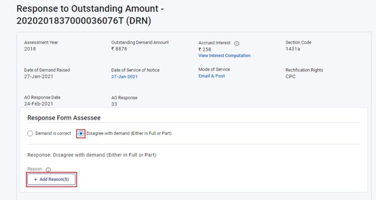Open the Email & Post mode link
The height and width of the screenshot is (200, 376).
(x=211, y=76)
